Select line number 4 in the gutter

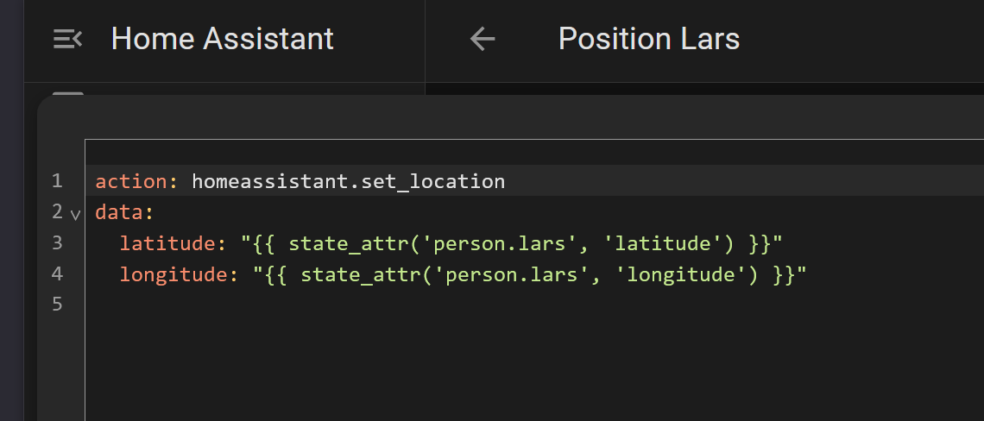(x=57, y=274)
